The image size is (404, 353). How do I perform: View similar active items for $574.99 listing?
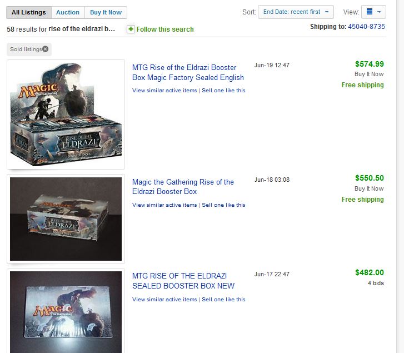tap(164, 91)
